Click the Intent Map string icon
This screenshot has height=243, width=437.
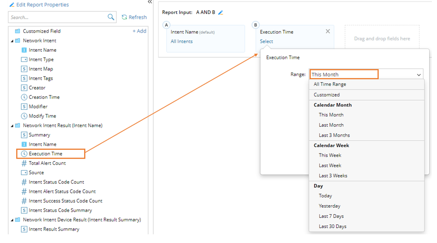pyautogui.click(x=24, y=69)
